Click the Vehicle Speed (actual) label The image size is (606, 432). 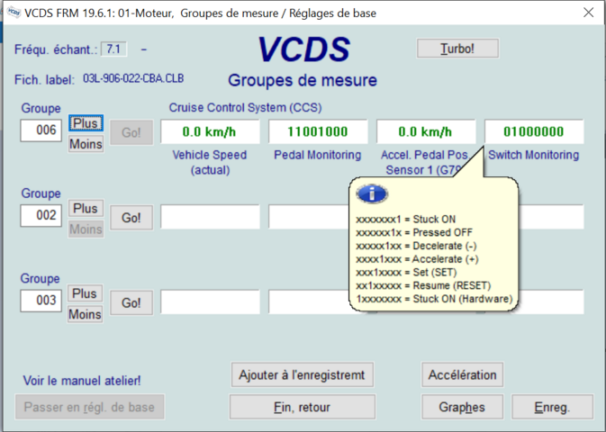(x=210, y=162)
